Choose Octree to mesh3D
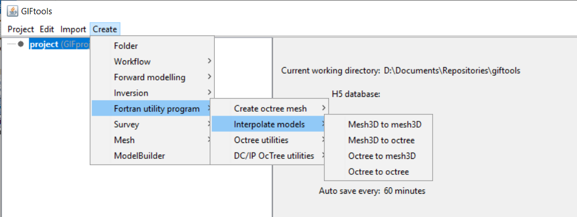Image resolution: width=577 pixels, height=217 pixels. 378,156
